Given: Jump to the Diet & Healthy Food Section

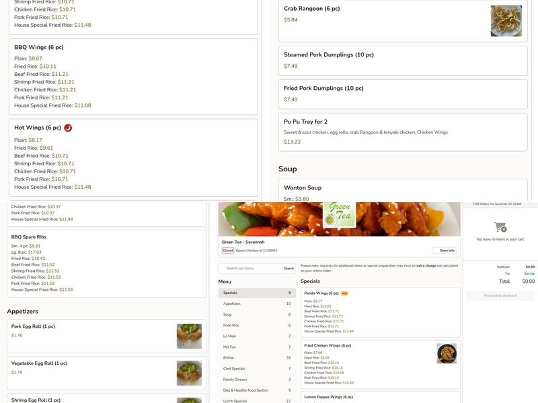Looking at the screenshot, I should point(257,390).
